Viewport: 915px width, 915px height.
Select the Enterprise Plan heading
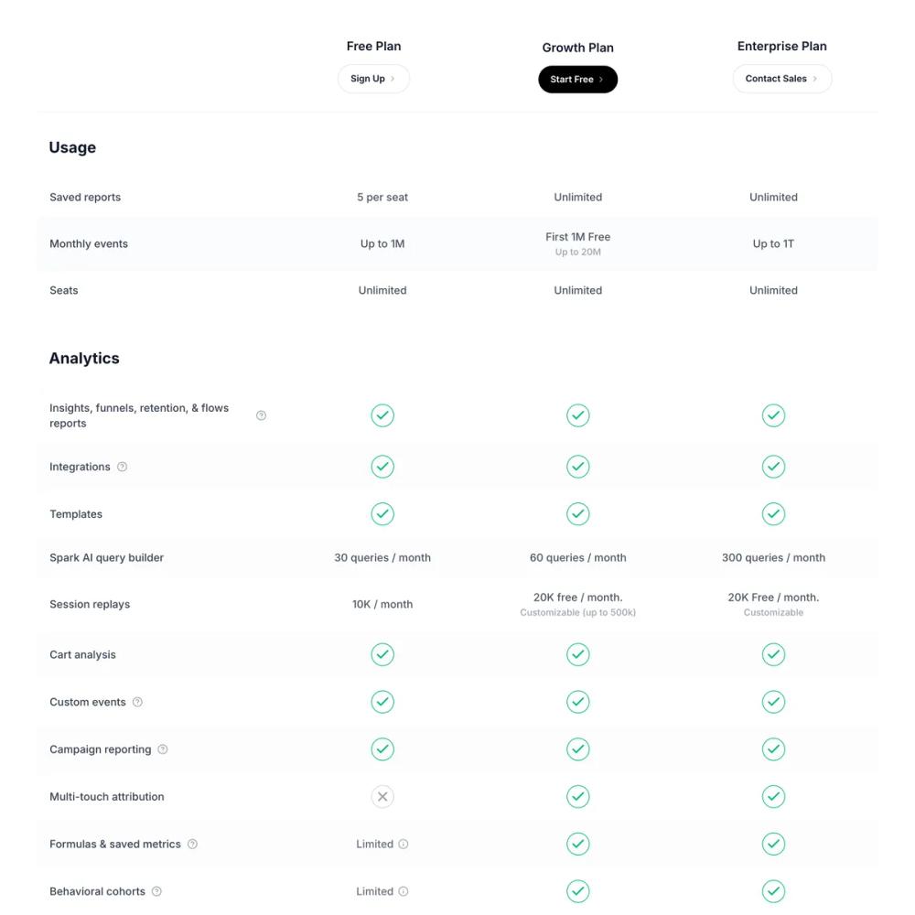(x=782, y=46)
